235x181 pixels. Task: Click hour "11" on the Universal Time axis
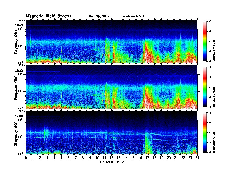click(104, 158)
